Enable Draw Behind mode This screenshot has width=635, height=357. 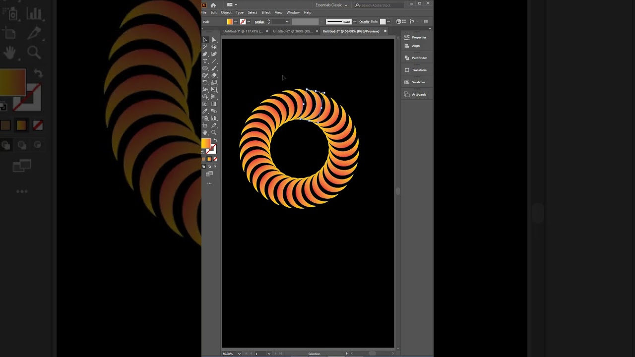pyautogui.click(x=209, y=166)
